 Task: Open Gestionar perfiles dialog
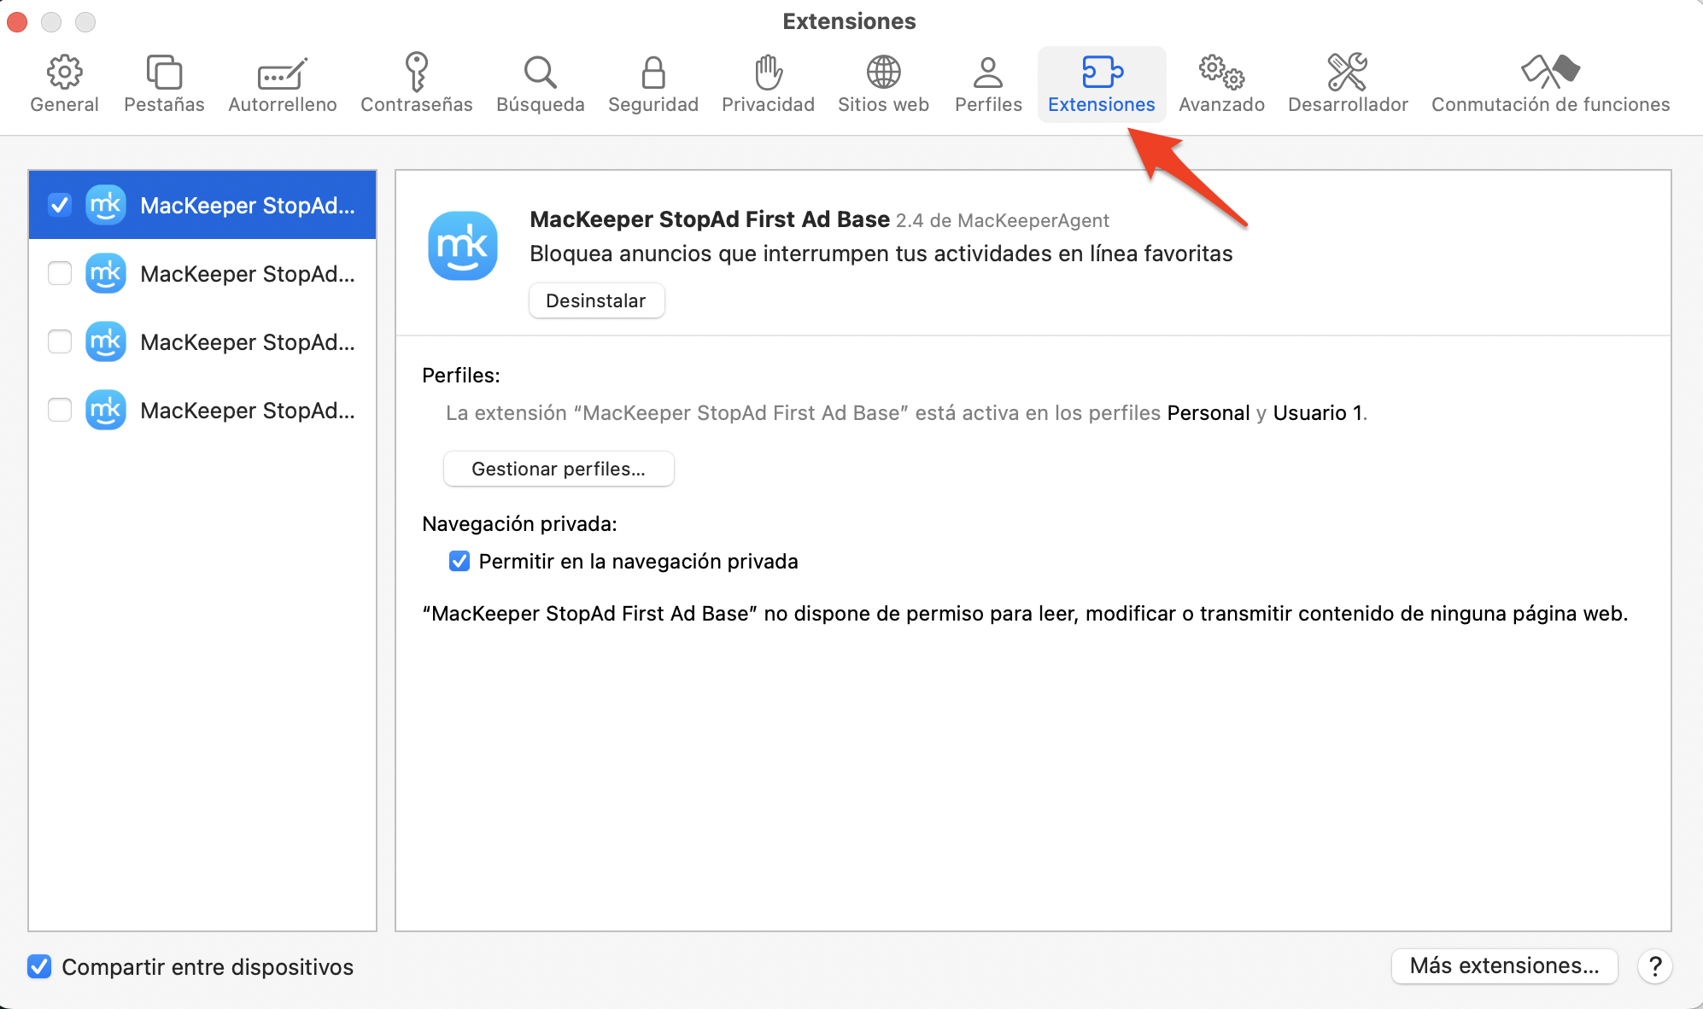click(x=558, y=469)
